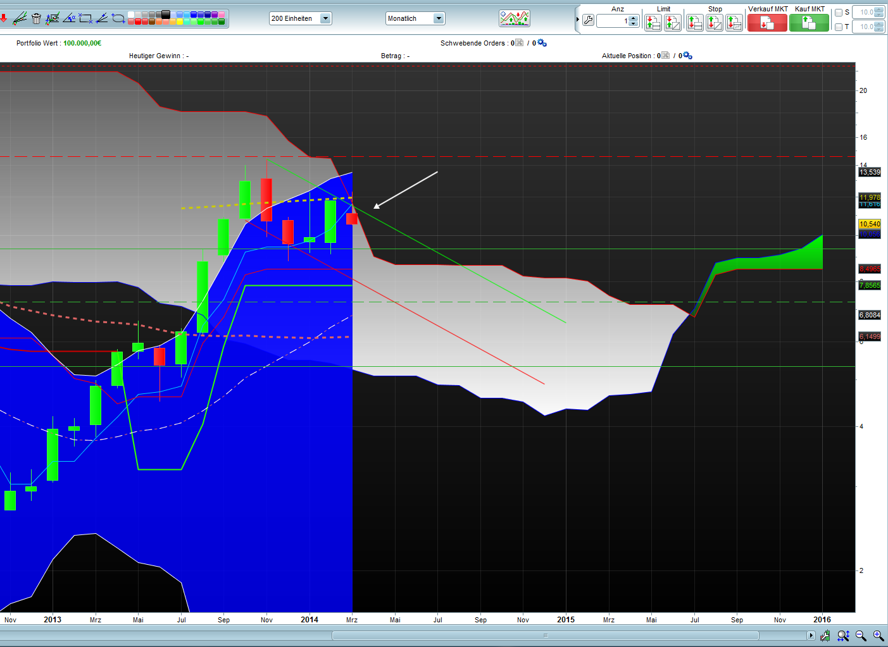Select the ray line drawing tool
The image size is (888, 647).
[102, 18]
